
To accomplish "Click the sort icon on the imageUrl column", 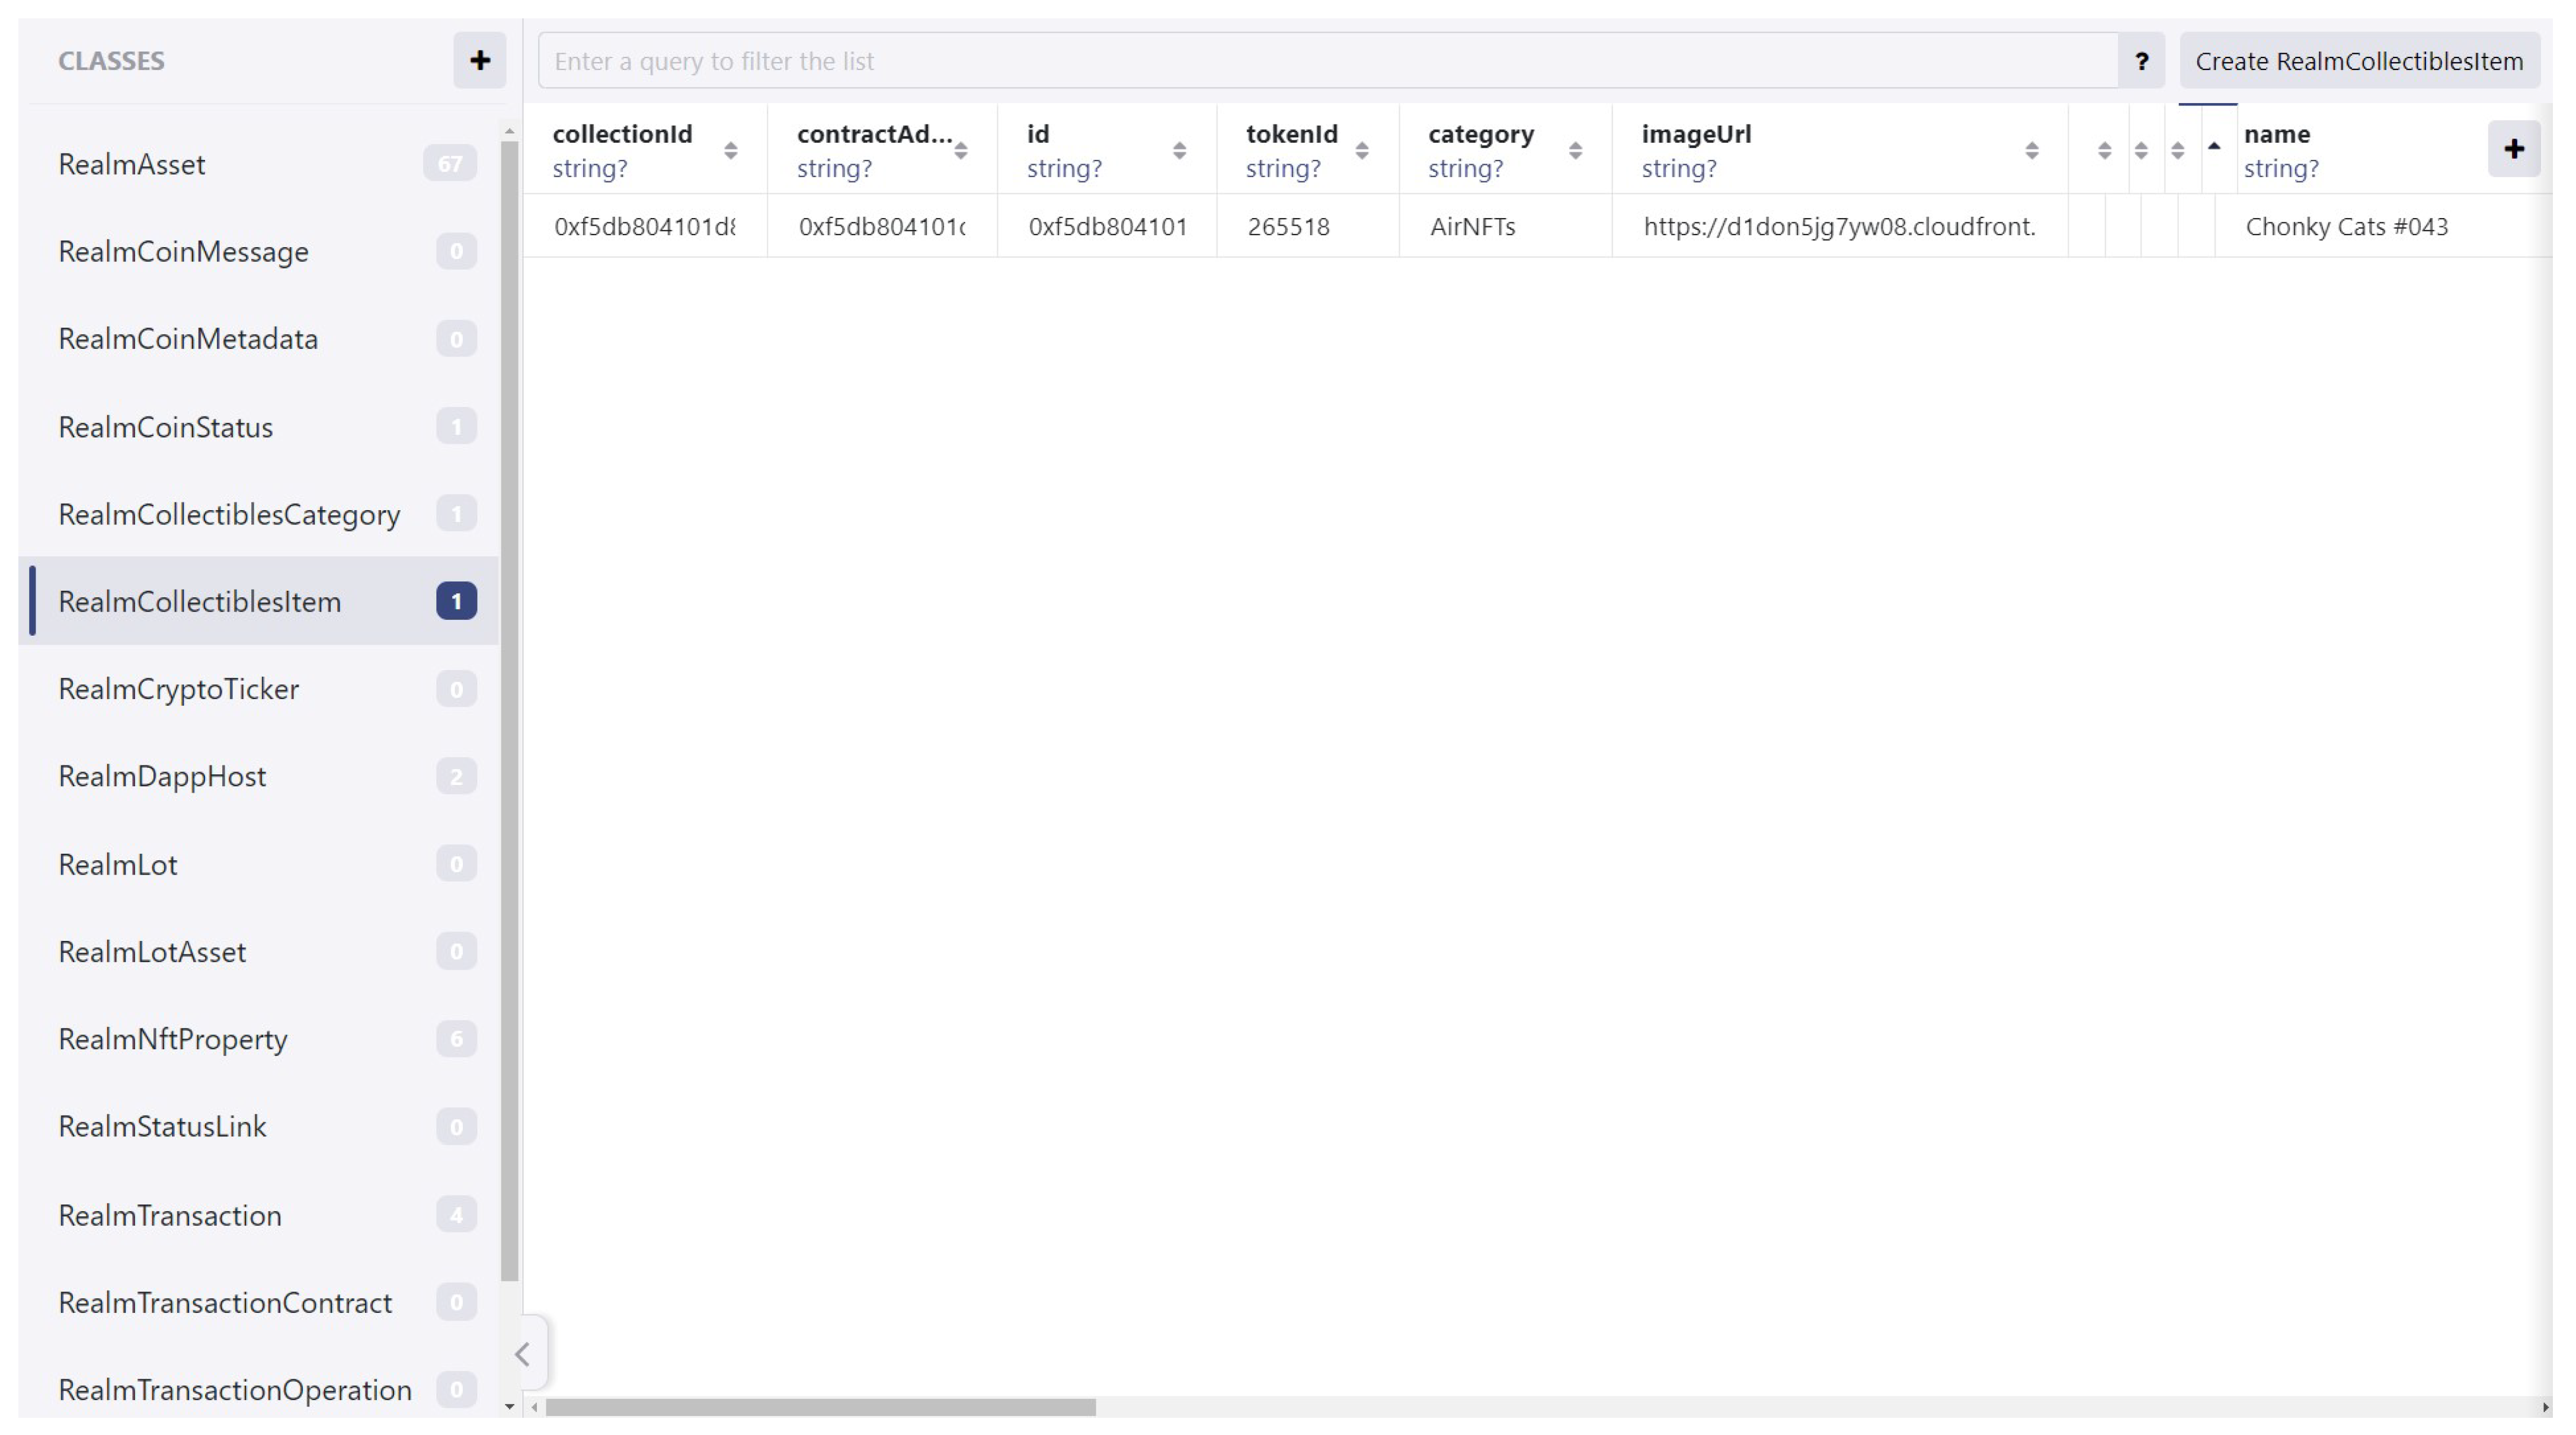I will pyautogui.click(x=2031, y=150).
